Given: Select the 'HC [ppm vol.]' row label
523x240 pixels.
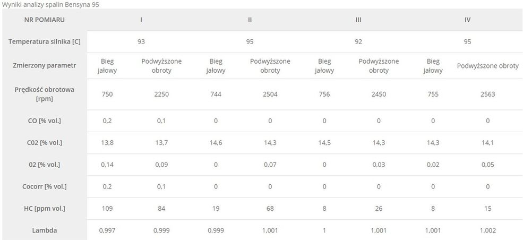Looking at the screenshot, I should click(x=45, y=209).
